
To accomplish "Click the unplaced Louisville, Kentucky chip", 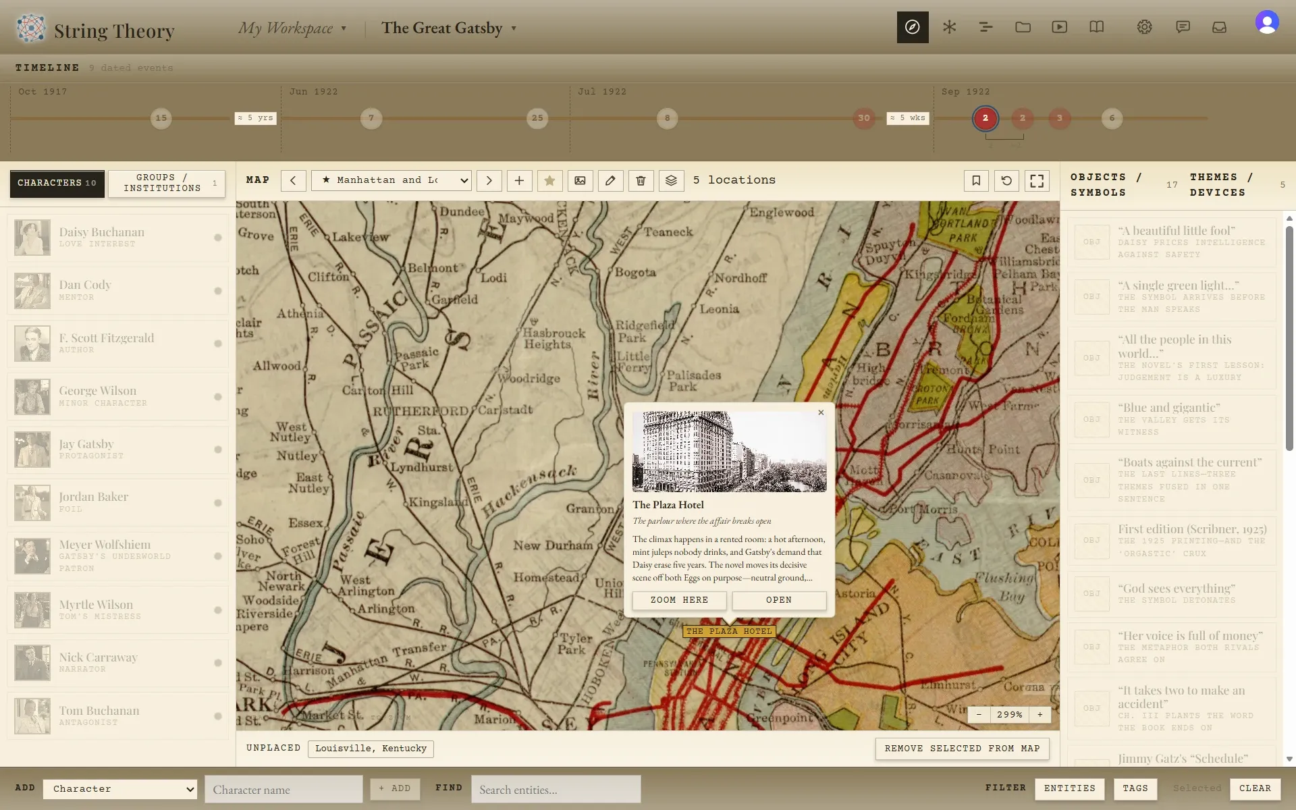I will click(371, 749).
